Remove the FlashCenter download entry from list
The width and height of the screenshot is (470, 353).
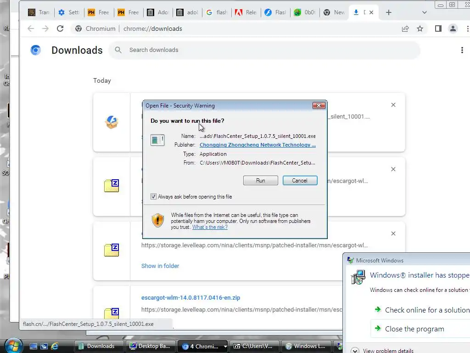click(x=393, y=105)
